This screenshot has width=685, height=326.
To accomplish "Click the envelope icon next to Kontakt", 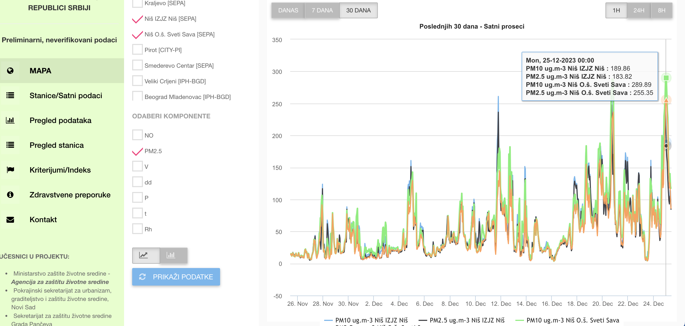I will coord(10,220).
